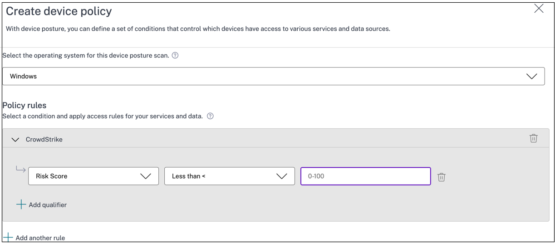555x243 pixels.
Task: Click the indent arrow icon before Risk Score
Action: 20,170
